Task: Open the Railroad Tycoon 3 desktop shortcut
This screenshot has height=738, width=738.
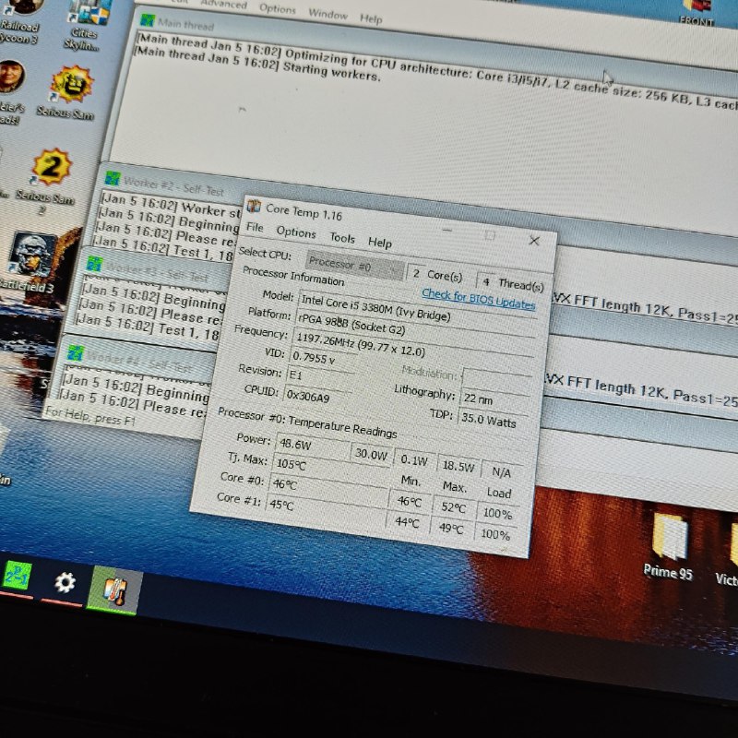Action: 18,21
